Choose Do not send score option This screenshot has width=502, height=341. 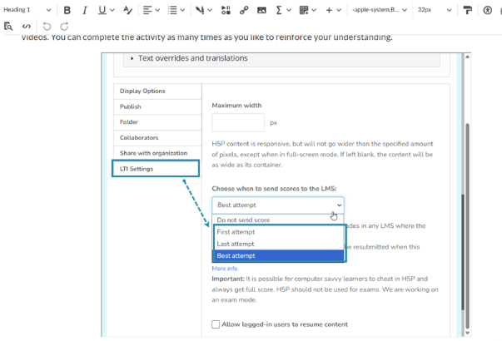click(x=278, y=220)
